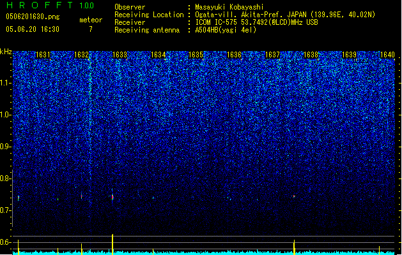Click the 0.8 kHz axis label
The width and height of the screenshot is (402, 255).
pos(5,178)
